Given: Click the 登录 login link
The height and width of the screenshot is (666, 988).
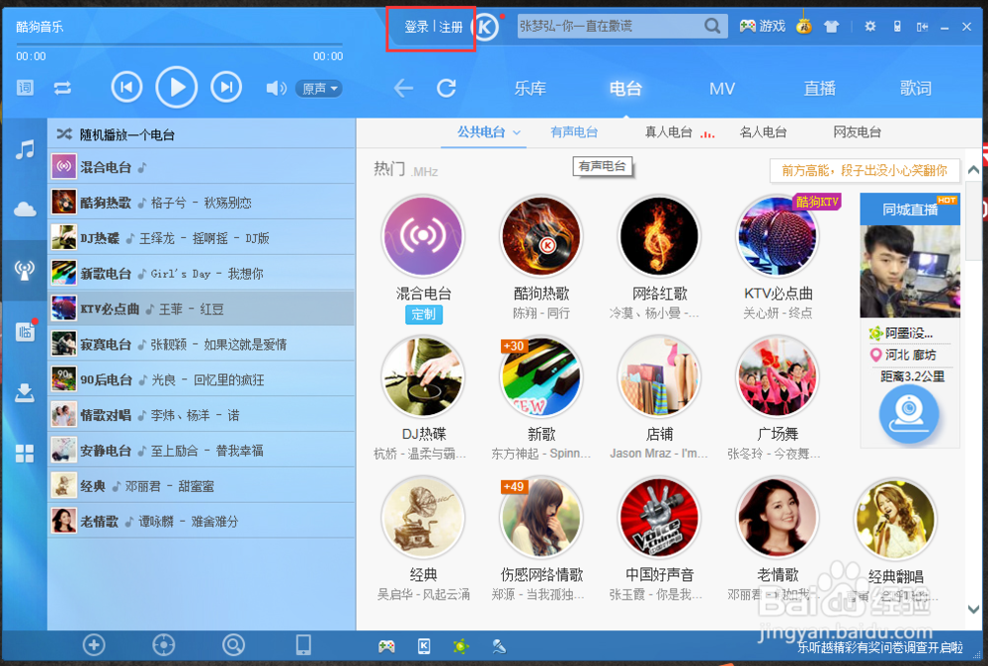Looking at the screenshot, I should [x=416, y=27].
